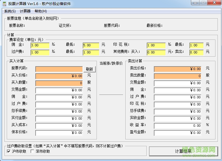Click the 过户费 rate percentage field
The image size is (222, 161).
coord(40,52)
